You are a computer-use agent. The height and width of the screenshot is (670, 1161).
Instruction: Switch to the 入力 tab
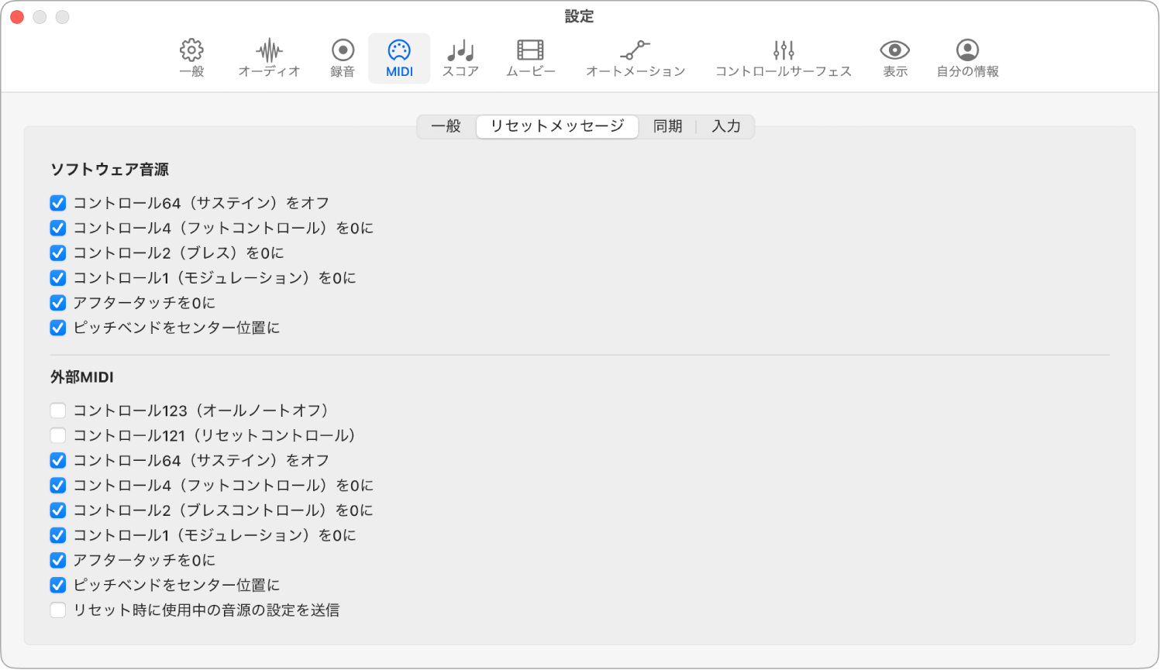726,126
